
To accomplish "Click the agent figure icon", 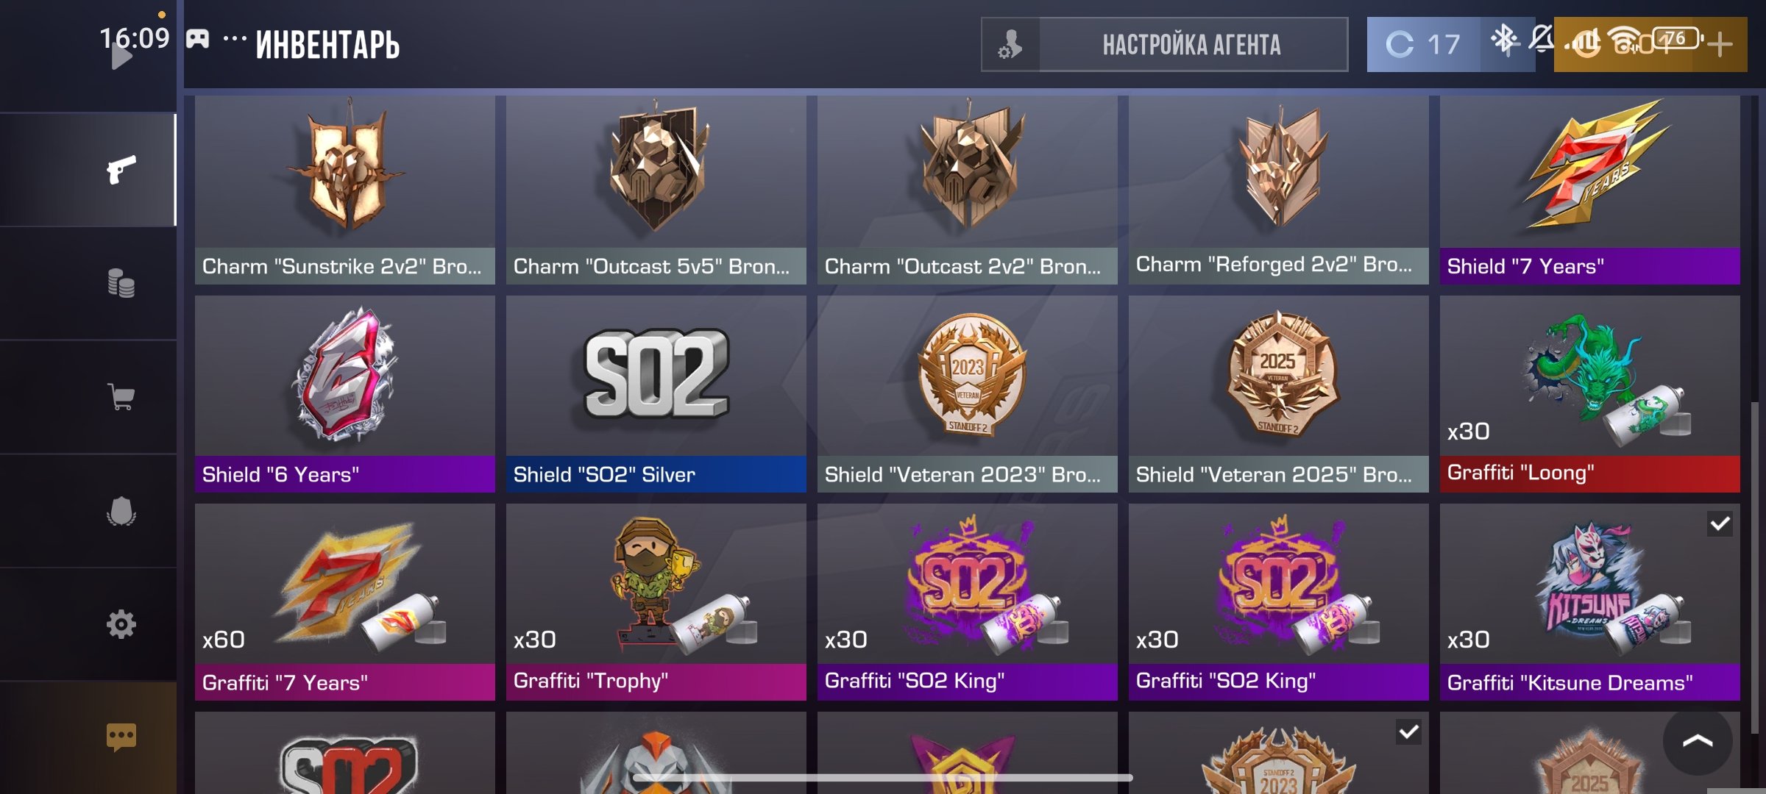I will click(1010, 44).
